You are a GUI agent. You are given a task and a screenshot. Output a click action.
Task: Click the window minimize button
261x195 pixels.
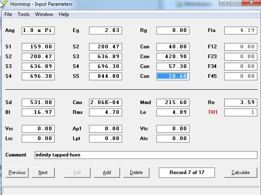click(225, 3)
